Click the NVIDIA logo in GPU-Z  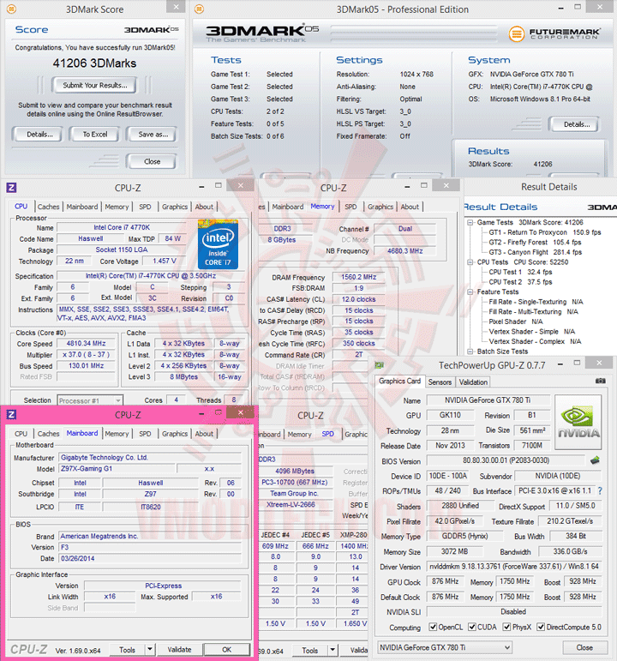coord(578,422)
